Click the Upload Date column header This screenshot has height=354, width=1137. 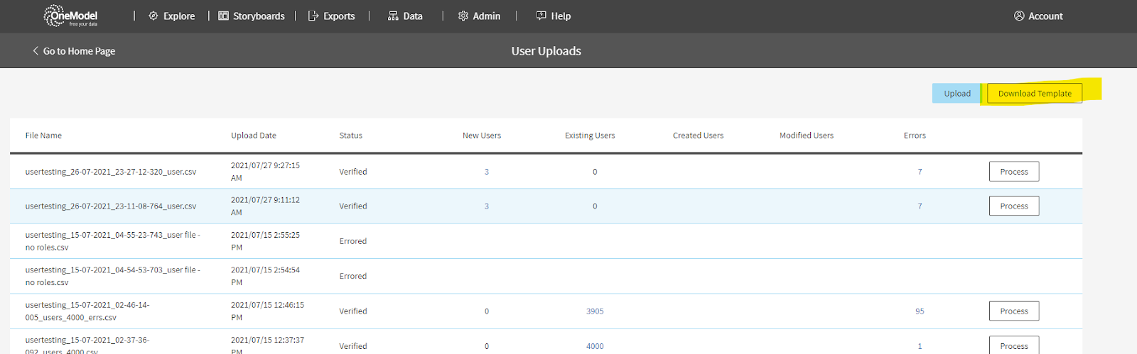point(254,135)
